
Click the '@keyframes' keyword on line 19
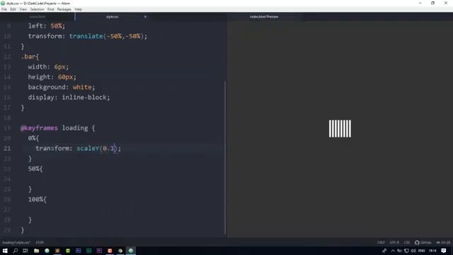pos(39,127)
